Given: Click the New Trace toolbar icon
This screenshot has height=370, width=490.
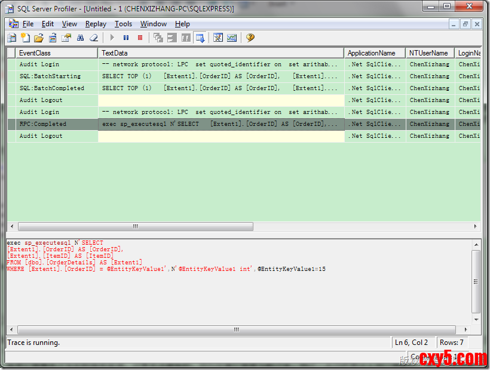Looking at the screenshot, I should coord(11,38).
